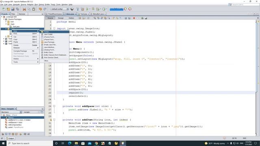
Task: Click the Debug Project toolbar icon
Action: pyautogui.click(x=98, y=9)
